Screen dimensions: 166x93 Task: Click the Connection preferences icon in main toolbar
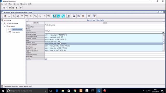pyautogui.click(x=21, y=8)
